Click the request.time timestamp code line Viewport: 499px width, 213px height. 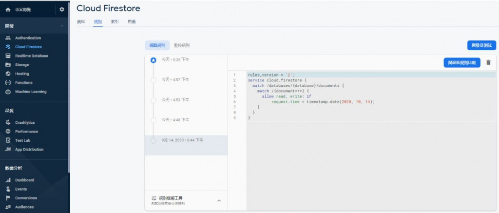point(323,101)
